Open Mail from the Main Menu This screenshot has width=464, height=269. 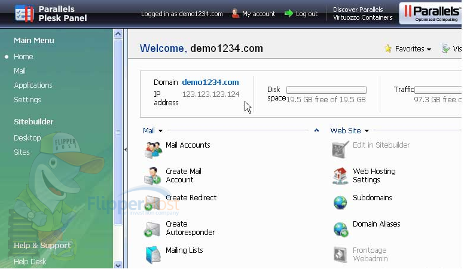[20, 71]
